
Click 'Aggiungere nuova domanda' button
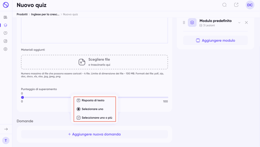94,134
